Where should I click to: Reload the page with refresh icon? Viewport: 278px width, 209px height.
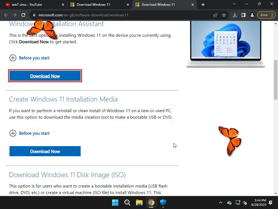tap(23, 15)
